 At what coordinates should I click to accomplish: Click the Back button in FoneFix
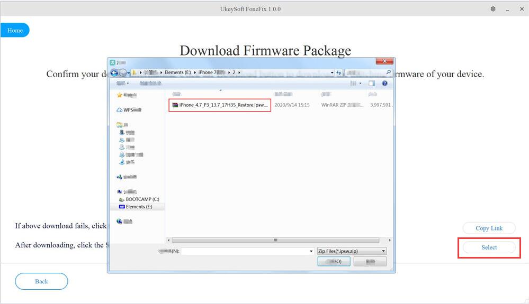coord(41,281)
